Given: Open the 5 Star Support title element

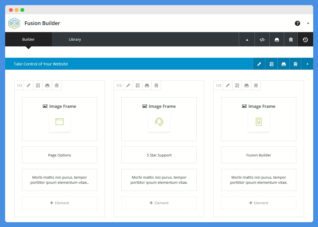Looking at the screenshot, I should [x=159, y=155].
